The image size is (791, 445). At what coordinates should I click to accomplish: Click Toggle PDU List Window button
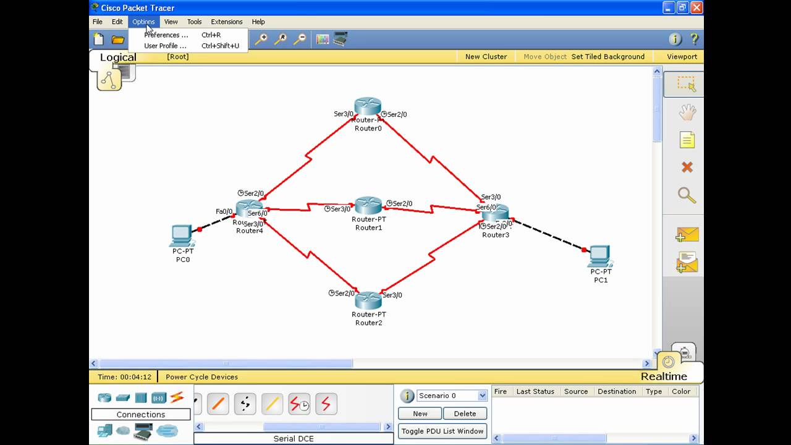442,431
